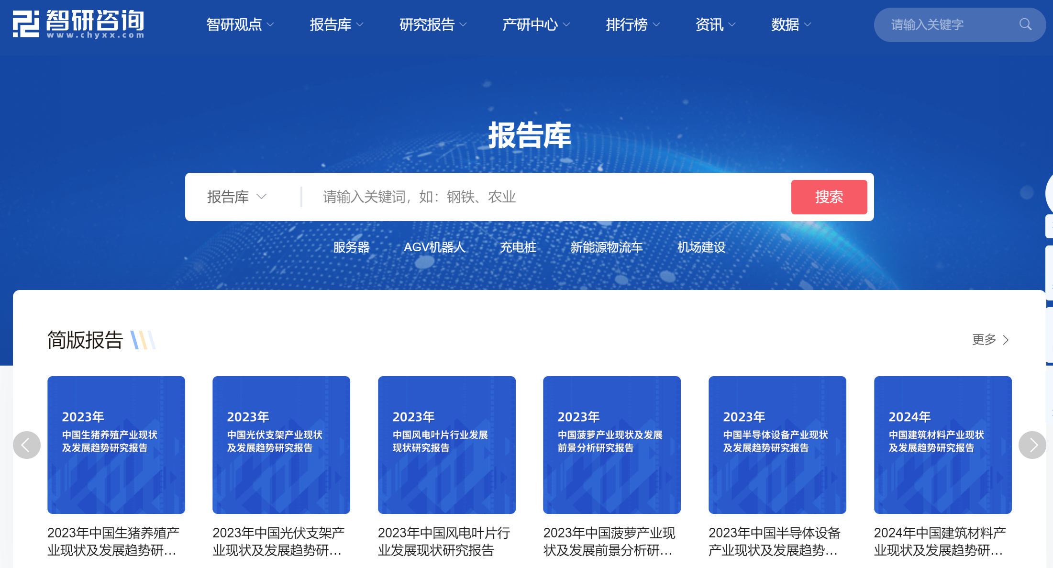
Task: Click the magnifier icon in top search
Action: [x=1025, y=24]
